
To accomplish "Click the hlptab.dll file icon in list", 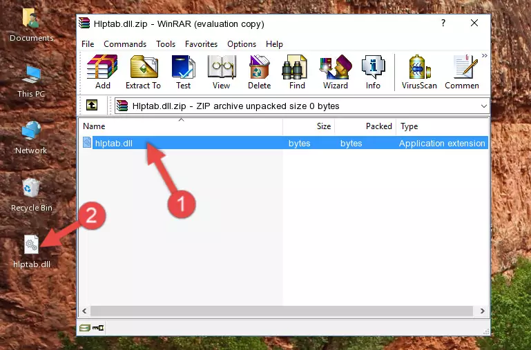I will click(87, 142).
